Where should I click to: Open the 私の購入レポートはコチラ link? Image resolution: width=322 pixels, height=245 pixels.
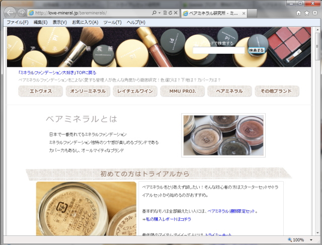pos(169,219)
